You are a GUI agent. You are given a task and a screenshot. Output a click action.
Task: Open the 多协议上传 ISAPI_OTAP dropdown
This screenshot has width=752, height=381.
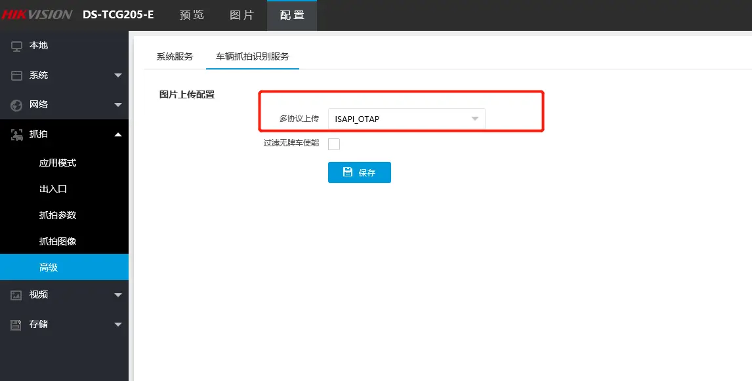tap(406, 119)
